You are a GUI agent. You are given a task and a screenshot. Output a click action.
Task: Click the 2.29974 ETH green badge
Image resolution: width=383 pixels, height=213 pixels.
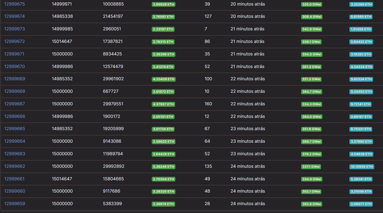[163, 204]
